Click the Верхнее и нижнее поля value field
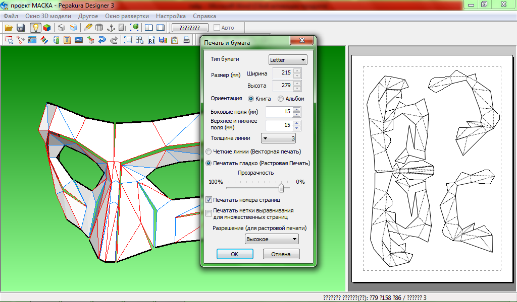 click(279, 125)
